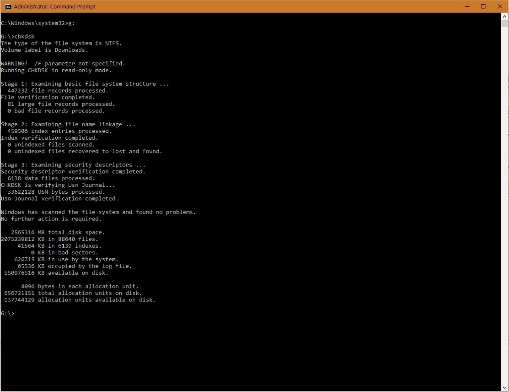This screenshot has width=509, height=392.
Task: Click 'Running CHKDSK in read-only mode.' line
Action: pyautogui.click(x=56, y=71)
